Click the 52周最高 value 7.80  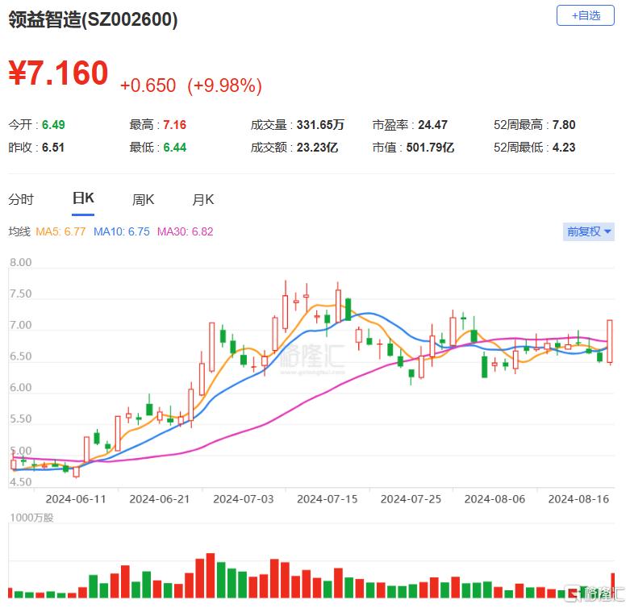click(564, 125)
